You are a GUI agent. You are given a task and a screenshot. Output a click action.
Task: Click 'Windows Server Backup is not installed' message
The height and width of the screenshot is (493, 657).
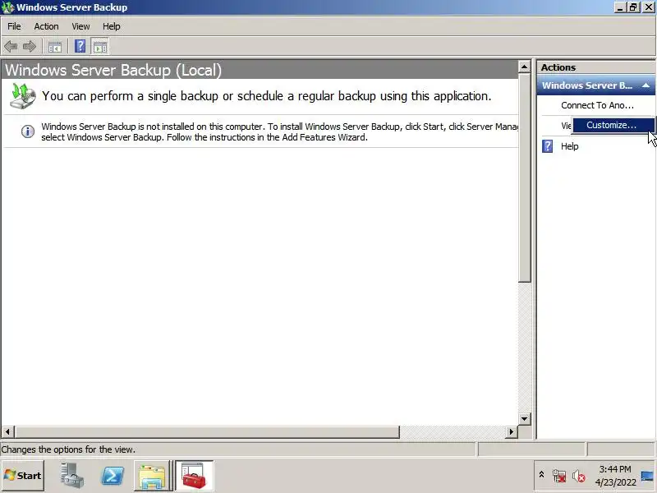click(279, 131)
